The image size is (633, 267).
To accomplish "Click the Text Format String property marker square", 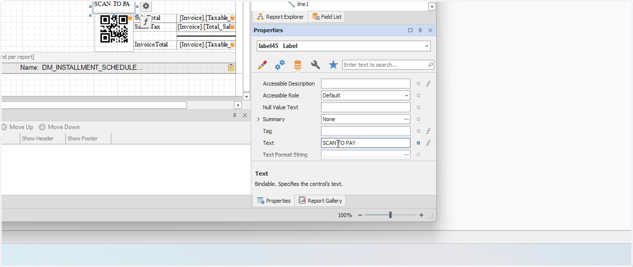I will 419,155.
